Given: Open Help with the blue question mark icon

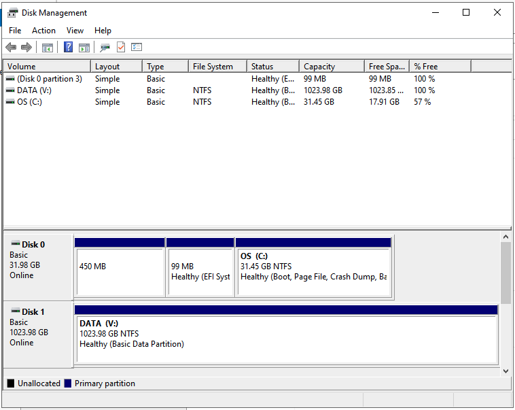Looking at the screenshot, I should (69, 47).
